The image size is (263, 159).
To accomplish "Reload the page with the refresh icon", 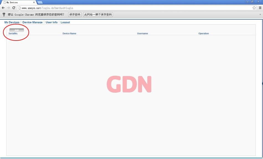I will [14, 8].
